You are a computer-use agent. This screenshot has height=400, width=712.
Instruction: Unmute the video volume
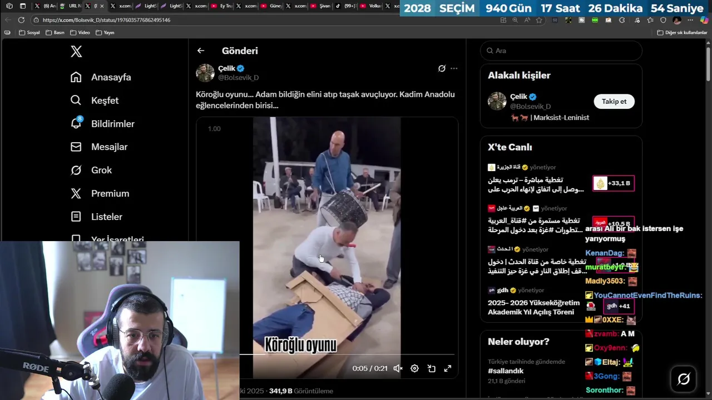pyautogui.click(x=398, y=368)
